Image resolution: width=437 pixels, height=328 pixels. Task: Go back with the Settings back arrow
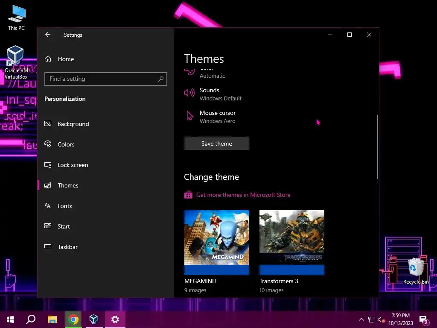pos(48,35)
